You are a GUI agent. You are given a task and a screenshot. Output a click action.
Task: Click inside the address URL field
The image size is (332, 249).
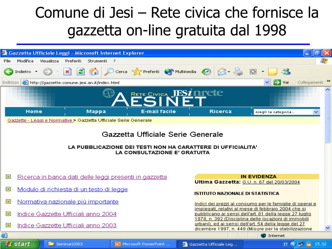click(x=146, y=82)
